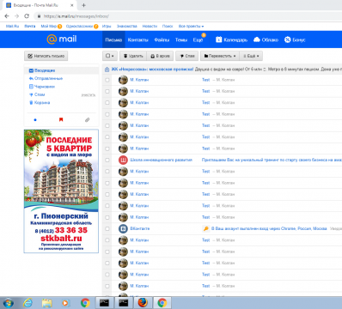The width and height of the screenshot is (342, 309).
Task: Tick checkbox of the ВКонтакте email
Action: point(107,228)
